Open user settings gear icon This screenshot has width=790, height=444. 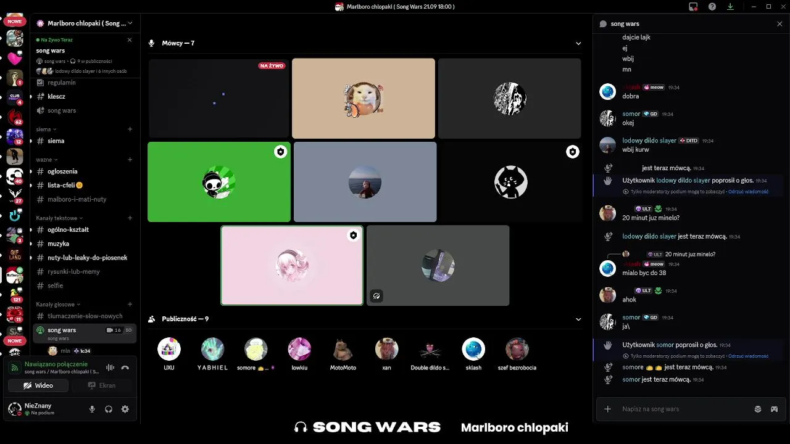pyautogui.click(x=125, y=409)
